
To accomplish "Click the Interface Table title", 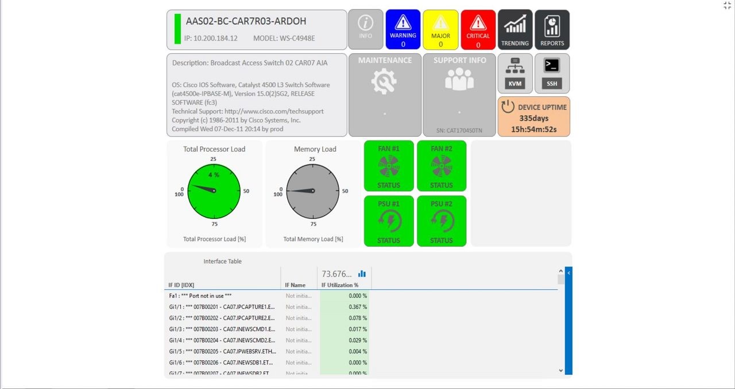I will [x=223, y=261].
